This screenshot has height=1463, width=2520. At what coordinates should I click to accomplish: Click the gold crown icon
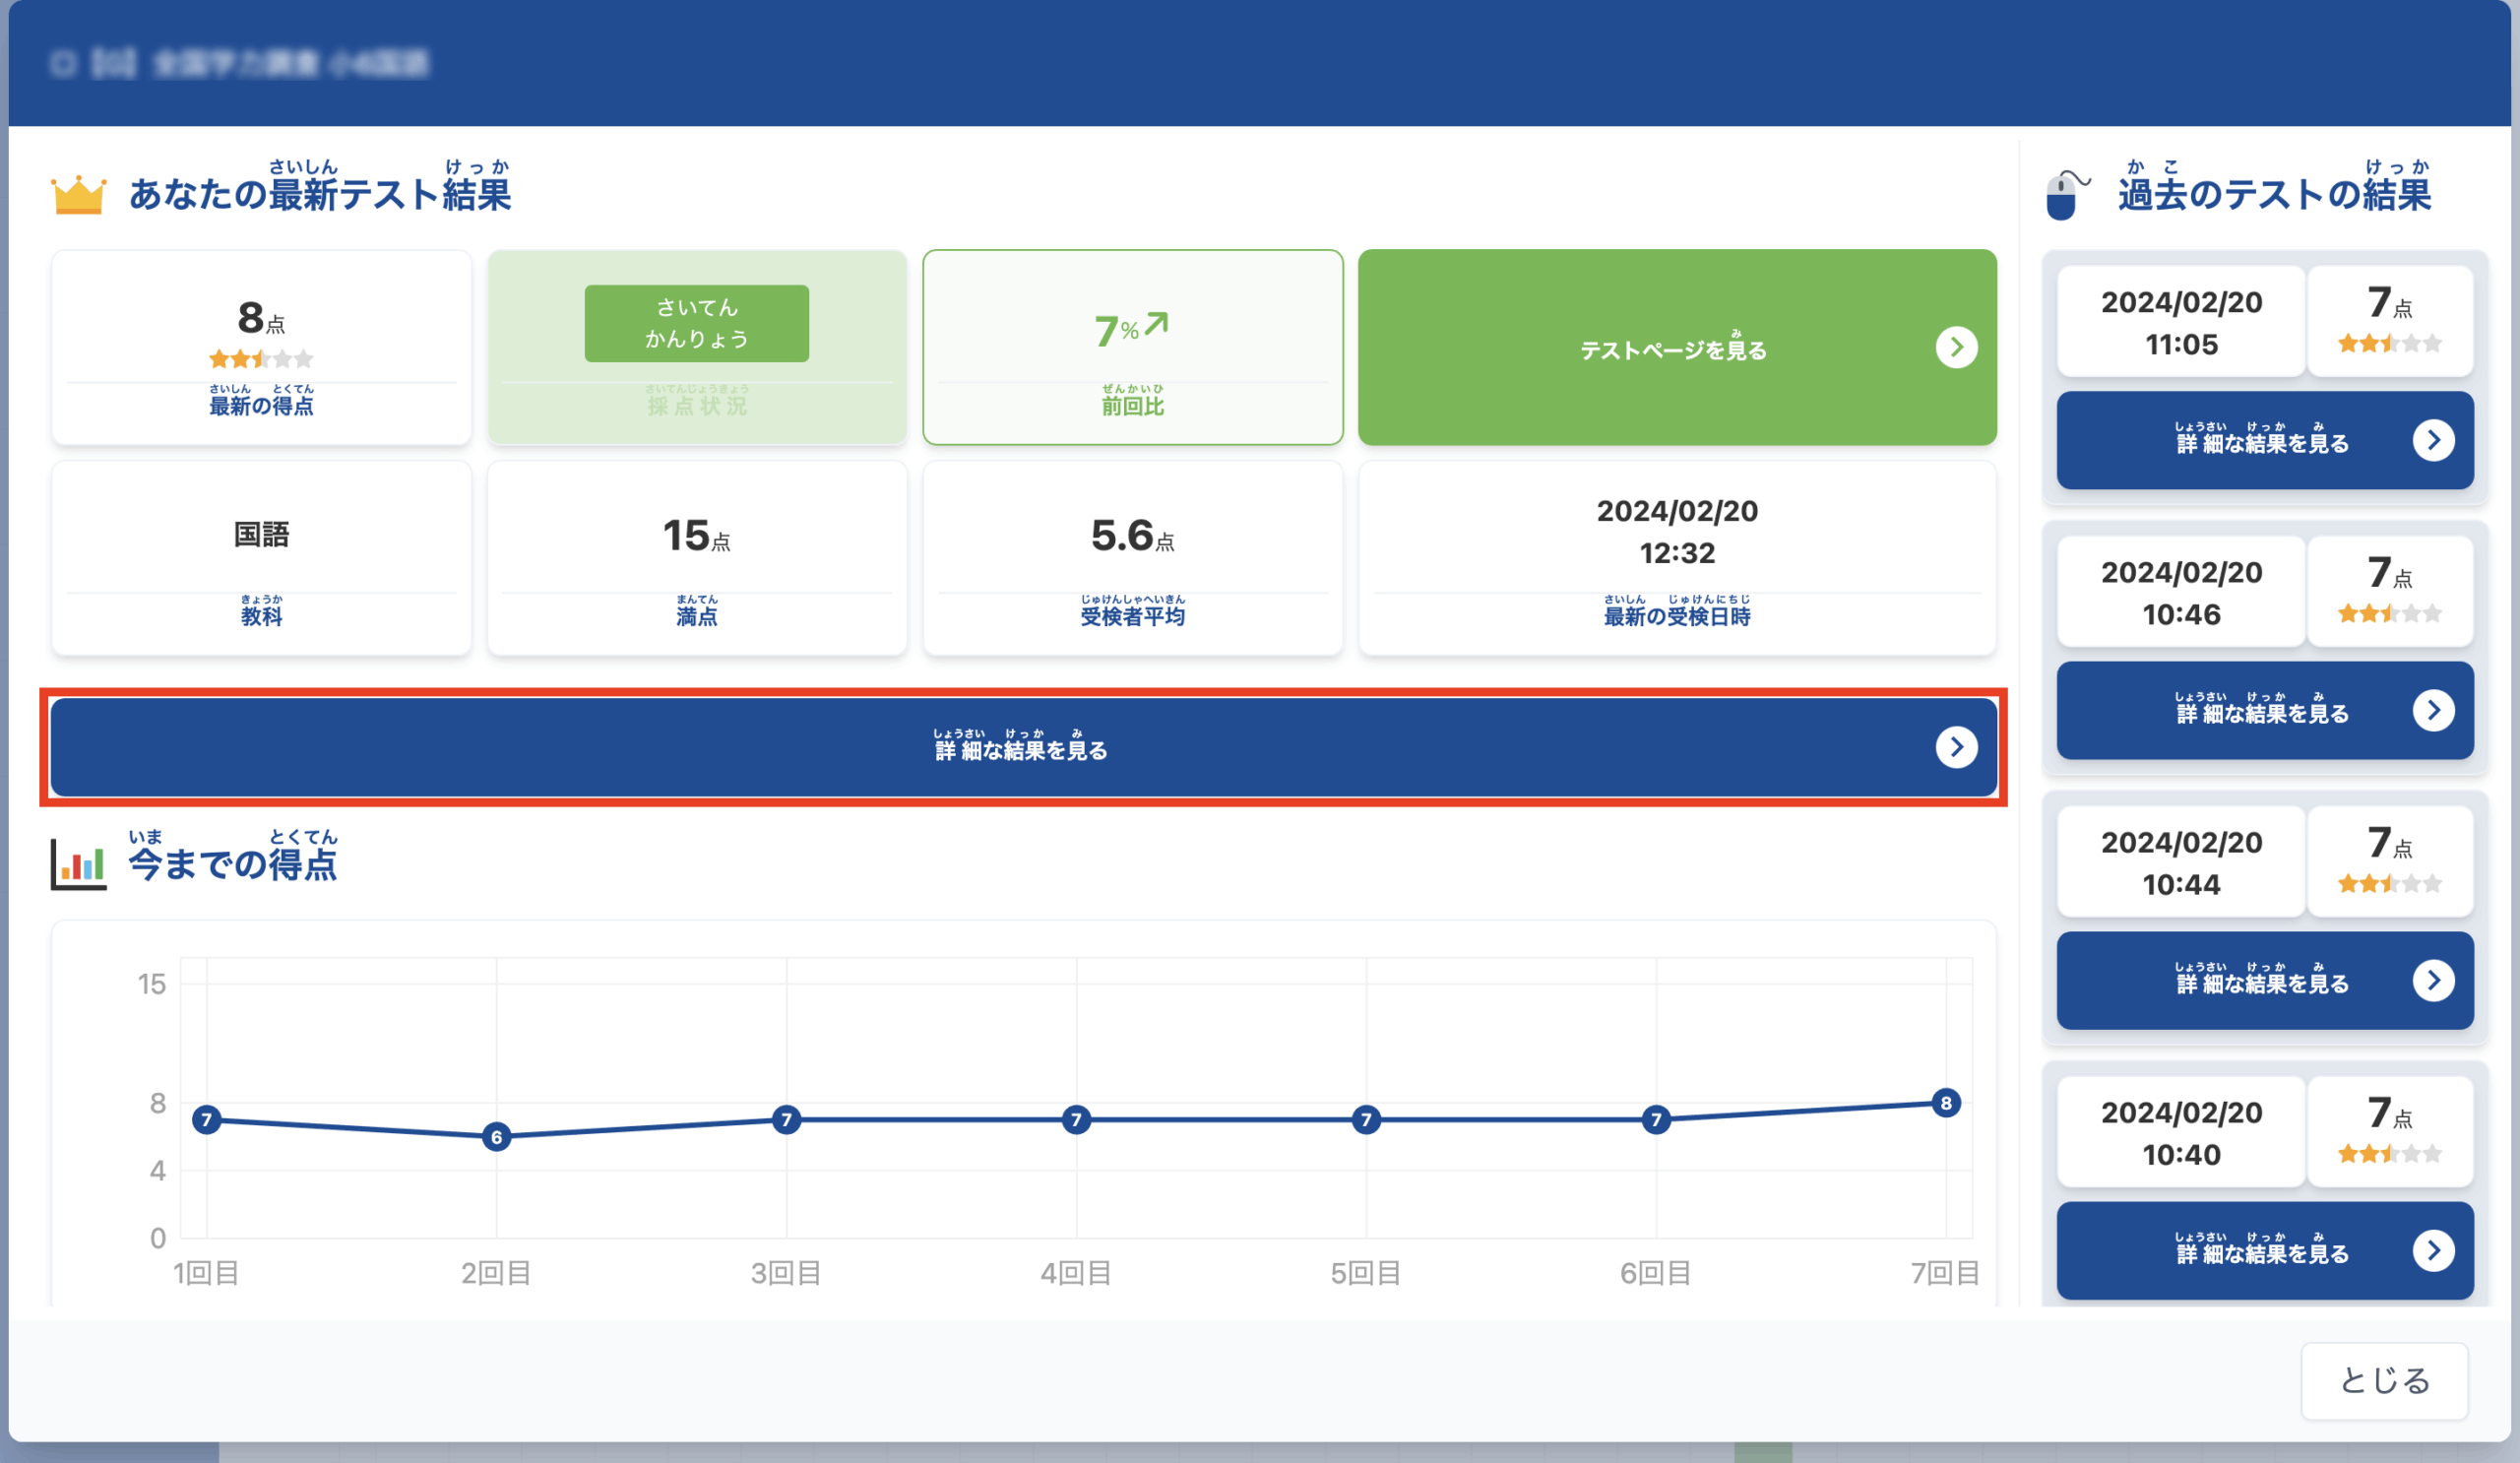point(78,195)
